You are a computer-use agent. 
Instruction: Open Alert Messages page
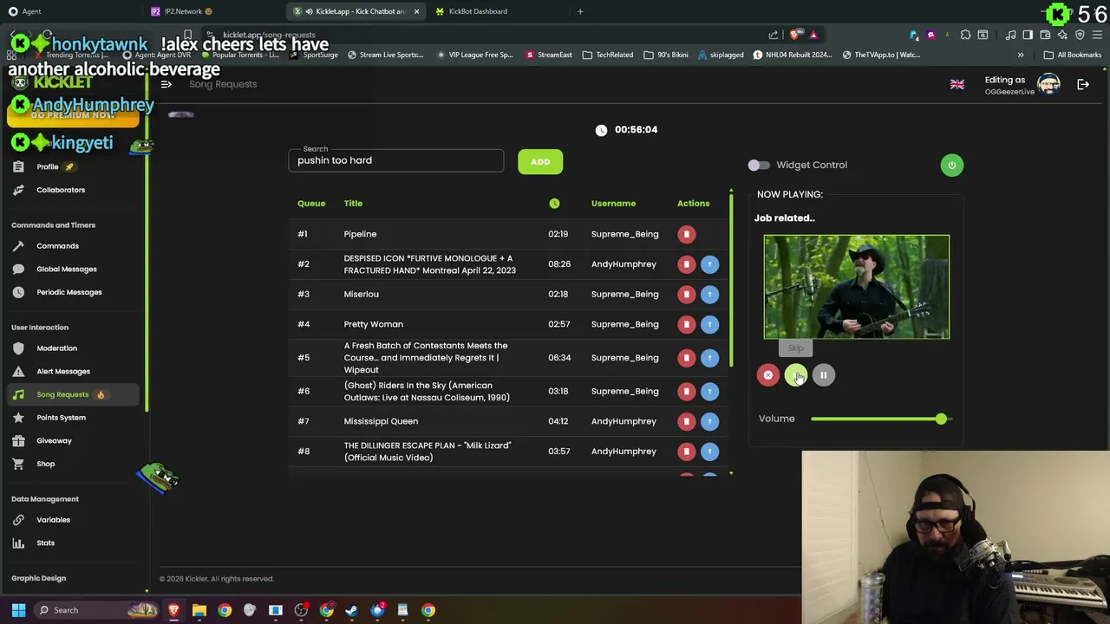[x=62, y=372]
